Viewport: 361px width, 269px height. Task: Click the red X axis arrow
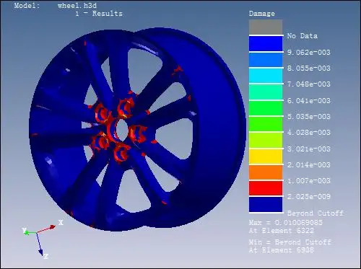[46, 229]
